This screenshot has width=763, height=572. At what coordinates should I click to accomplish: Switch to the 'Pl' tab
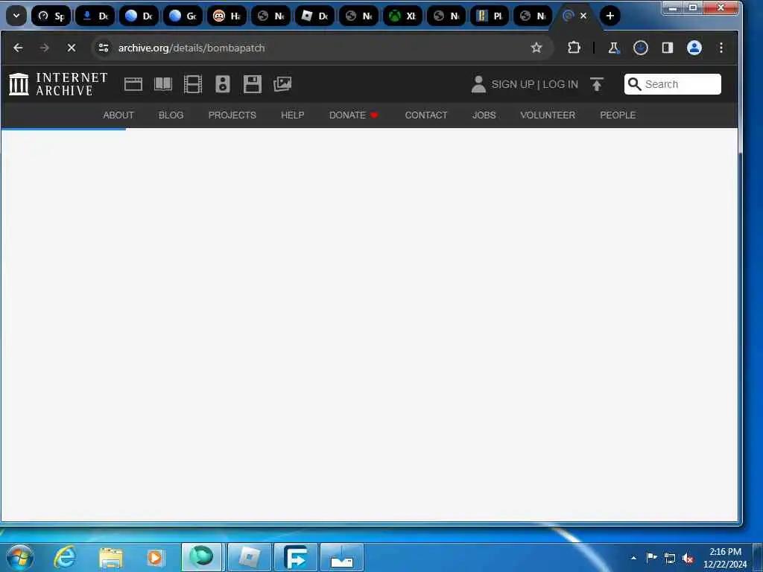point(489,16)
